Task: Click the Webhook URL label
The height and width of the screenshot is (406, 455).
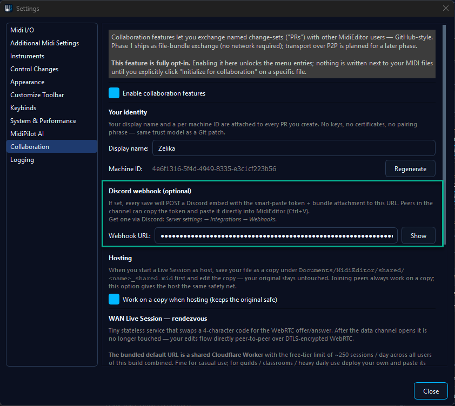Action: [x=129, y=236]
